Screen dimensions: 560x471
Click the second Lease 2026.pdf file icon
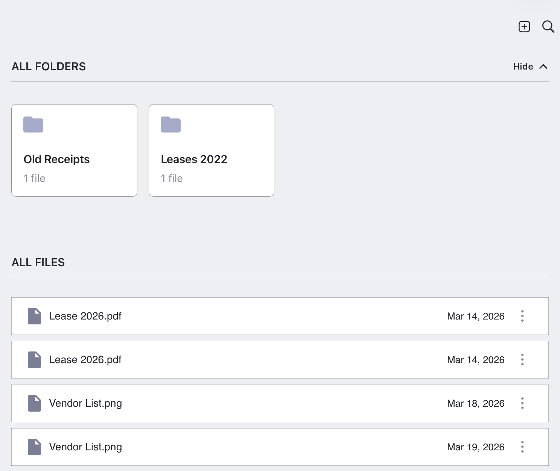34,360
